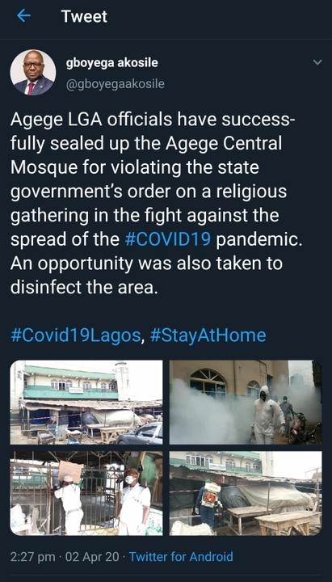The image size is (332, 582).
Task: Open the gboyega akosile display name
Action: coord(112,63)
